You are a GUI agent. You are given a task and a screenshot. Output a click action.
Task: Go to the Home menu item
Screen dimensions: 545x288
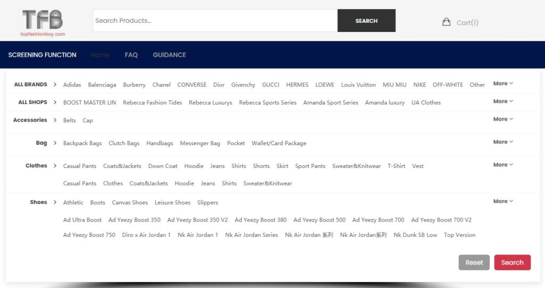click(100, 55)
